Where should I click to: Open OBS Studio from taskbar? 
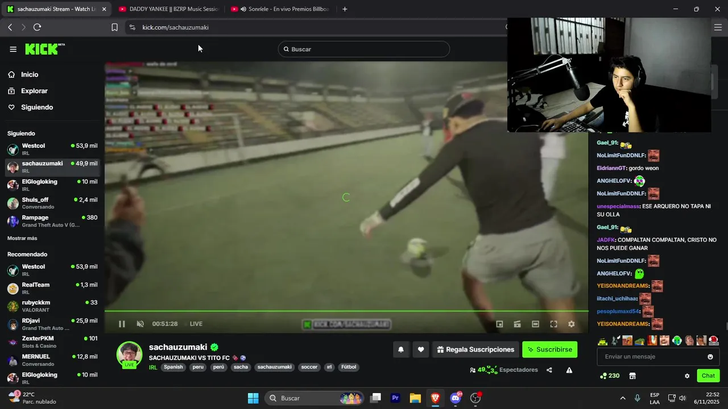(475, 398)
